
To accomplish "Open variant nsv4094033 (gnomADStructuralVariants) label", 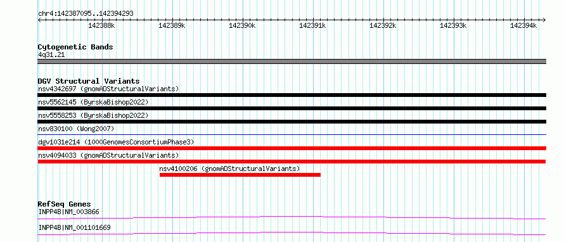I will [x=108, y=155].
